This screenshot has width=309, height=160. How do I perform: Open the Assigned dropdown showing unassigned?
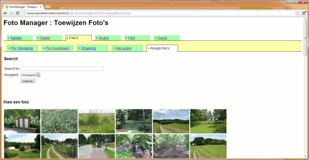click(x=30, y=75)
